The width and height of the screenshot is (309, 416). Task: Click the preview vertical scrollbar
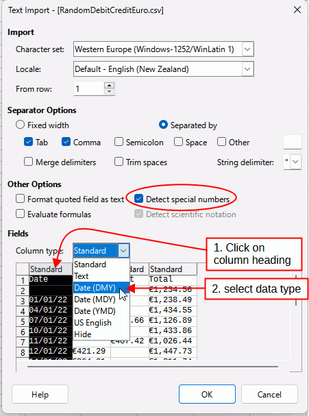click(x=296, y=291)
